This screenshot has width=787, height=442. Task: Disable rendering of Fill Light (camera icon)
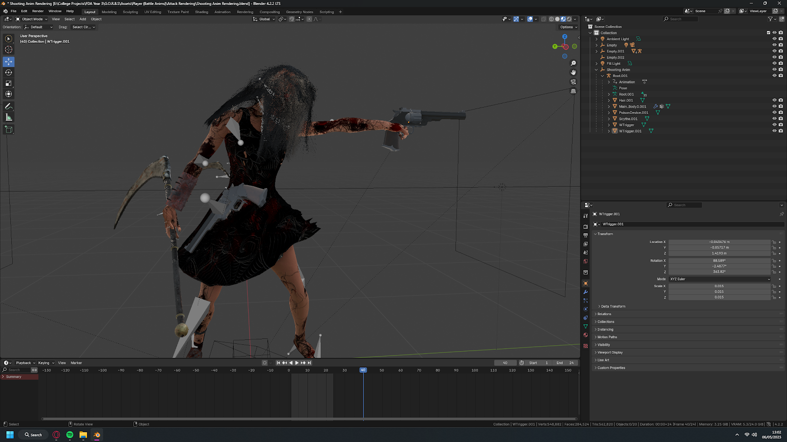click(x=781, y=63)
